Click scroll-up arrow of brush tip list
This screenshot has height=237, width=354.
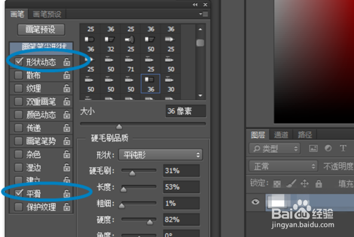[200, 30]
